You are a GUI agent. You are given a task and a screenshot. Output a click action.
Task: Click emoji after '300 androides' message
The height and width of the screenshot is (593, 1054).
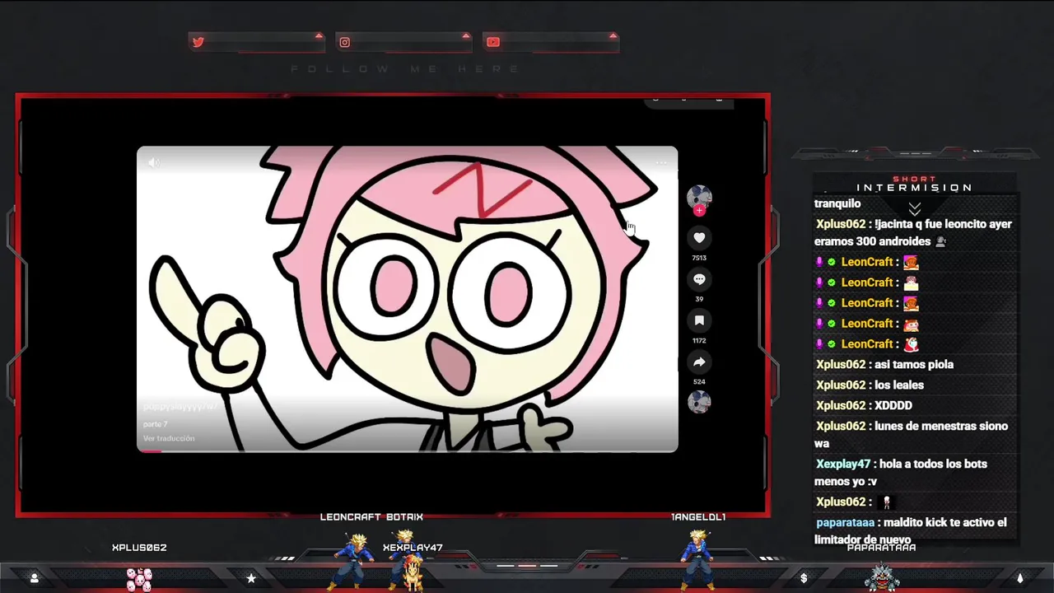tap(941, 242)
